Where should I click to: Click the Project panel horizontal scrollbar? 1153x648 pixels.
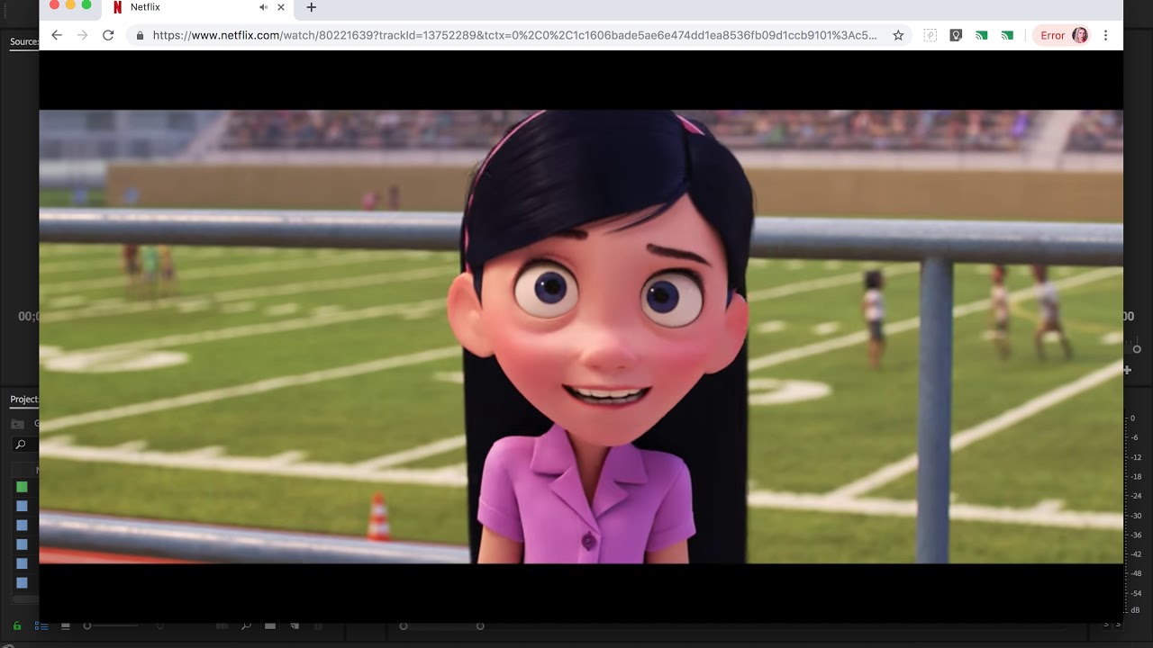pyautogui.click(x=25, y=599)
